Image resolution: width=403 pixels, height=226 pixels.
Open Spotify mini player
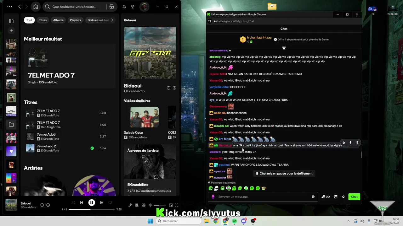click(x=171, y=205)
